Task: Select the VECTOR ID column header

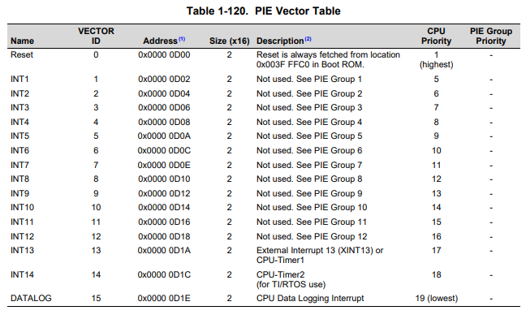Action: pyautogui.click(x=96, y=36)
